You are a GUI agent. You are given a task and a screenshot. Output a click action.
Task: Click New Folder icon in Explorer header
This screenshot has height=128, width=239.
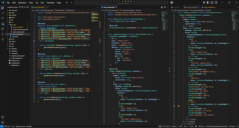(x=22, y=7)
